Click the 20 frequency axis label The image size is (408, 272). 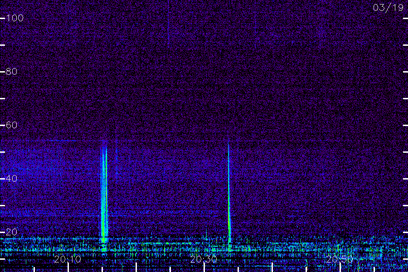tap(11, 232)
